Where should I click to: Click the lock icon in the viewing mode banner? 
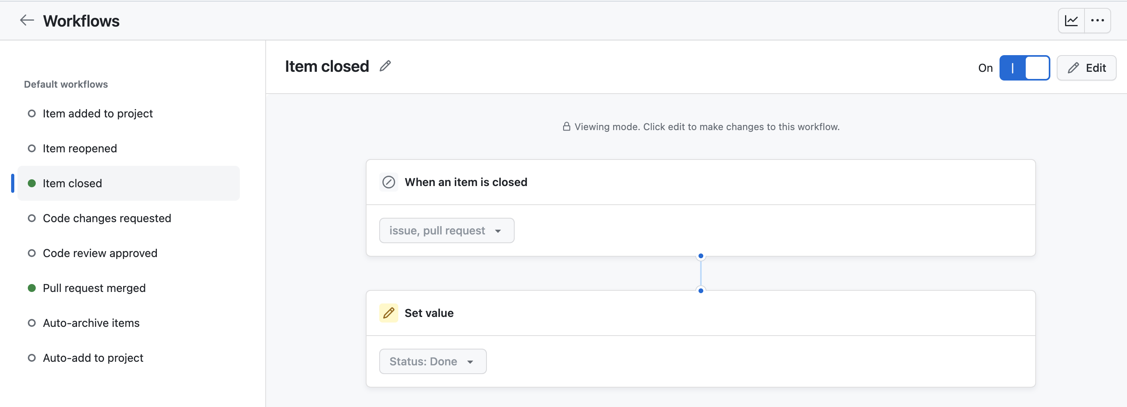pos(566,126)
